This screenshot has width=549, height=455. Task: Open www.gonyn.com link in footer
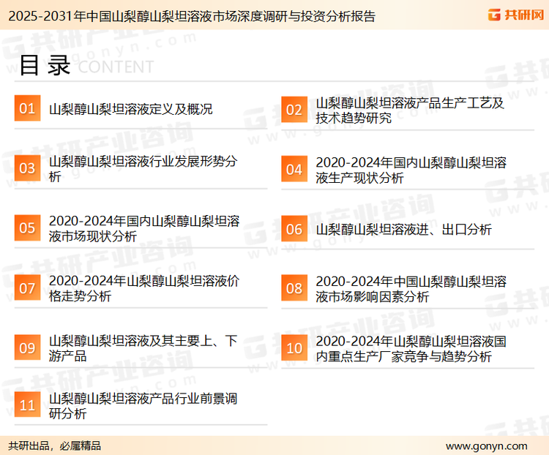[486, 446]
